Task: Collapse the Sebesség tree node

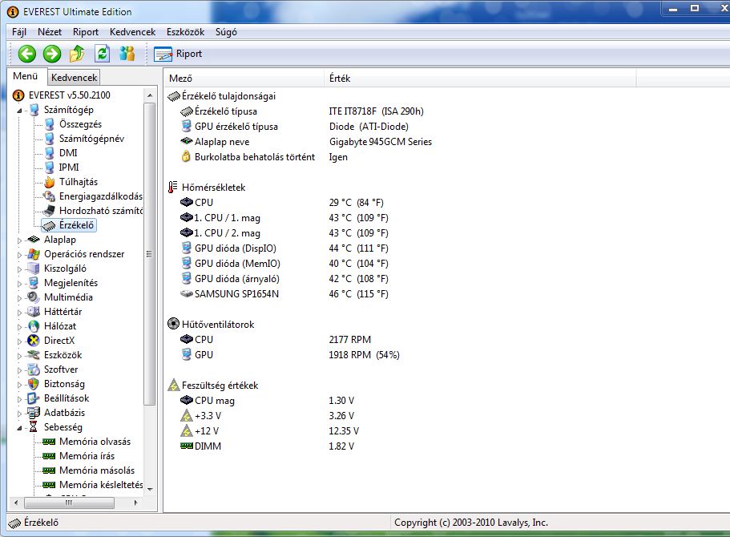Action: coord(19,428)
